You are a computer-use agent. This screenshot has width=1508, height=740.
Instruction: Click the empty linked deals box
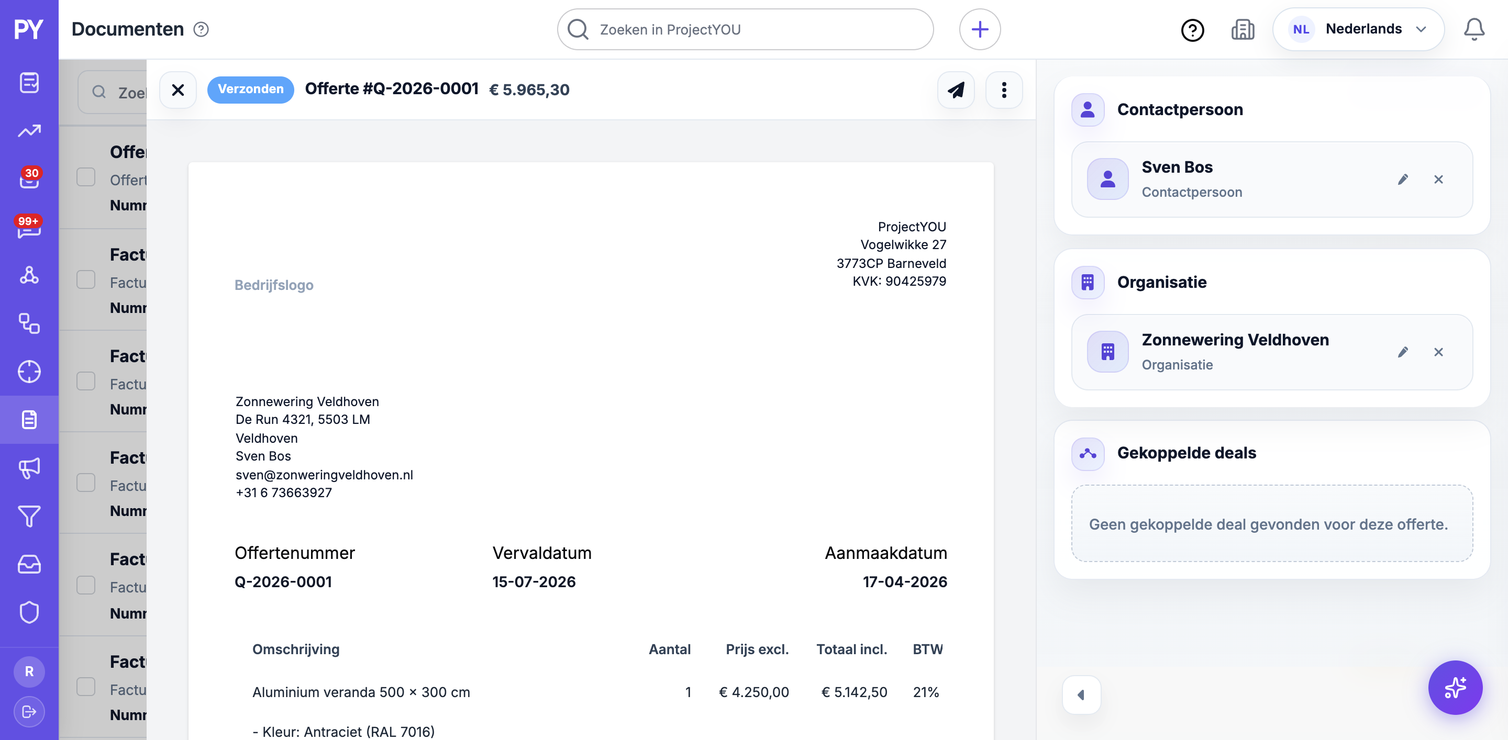[1271, 523]
